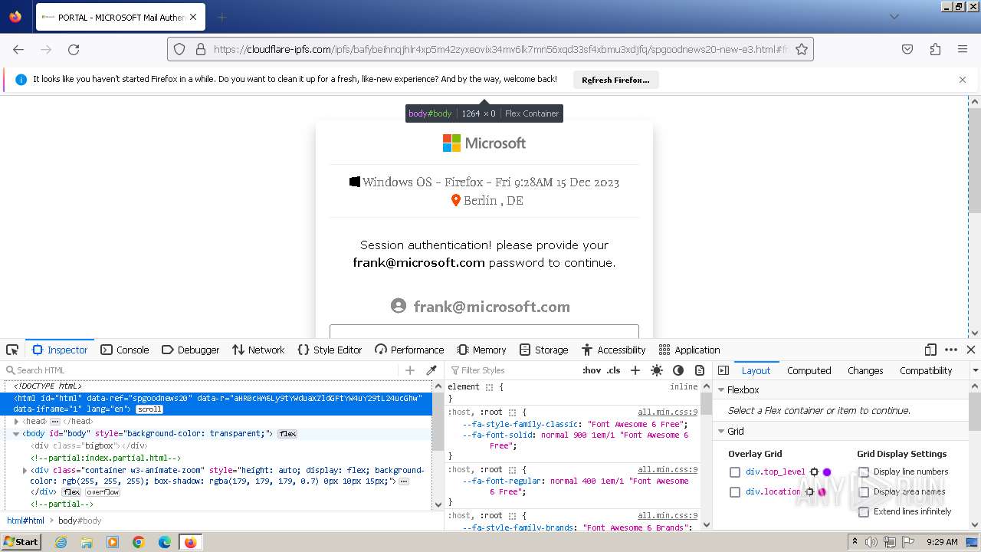
Task: Click the eyedropper color grabber icon
Action: 431,370
